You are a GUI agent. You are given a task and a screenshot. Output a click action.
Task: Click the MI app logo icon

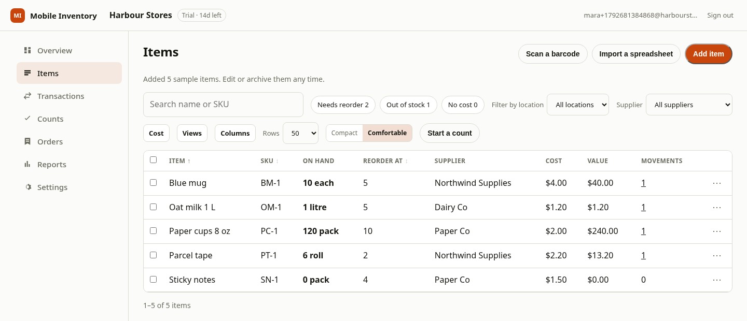coord(18,16)
